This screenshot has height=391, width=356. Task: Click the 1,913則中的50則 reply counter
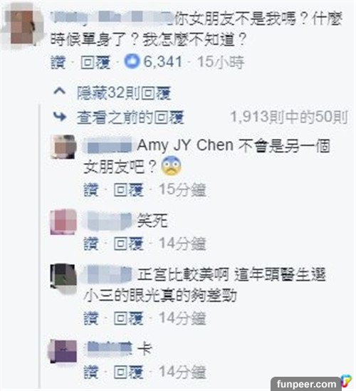289,118
